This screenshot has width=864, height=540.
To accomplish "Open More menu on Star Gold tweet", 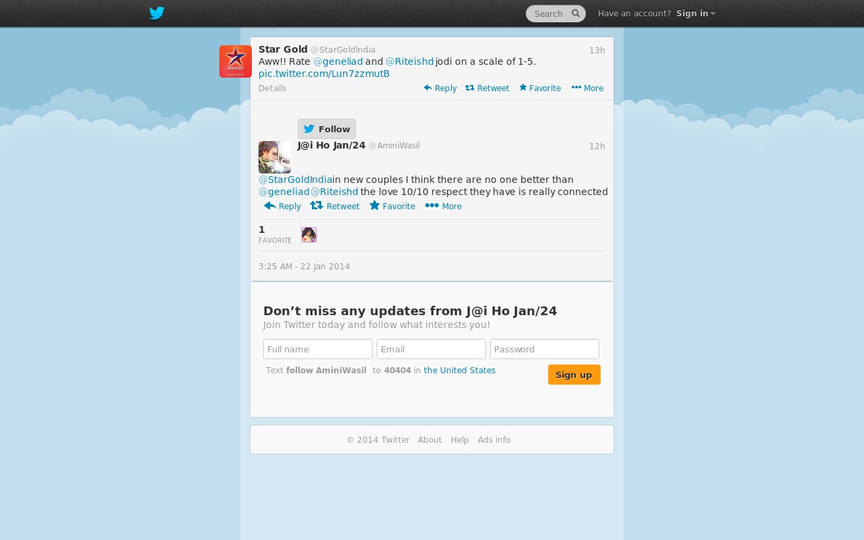I will point(587,88).
